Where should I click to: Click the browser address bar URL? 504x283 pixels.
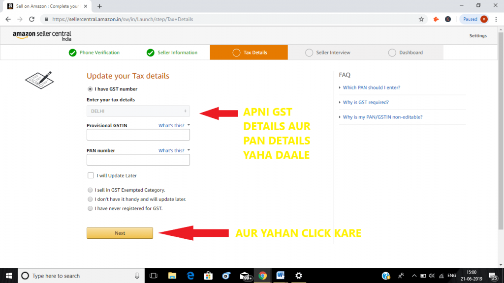click(x=123, y=19)
